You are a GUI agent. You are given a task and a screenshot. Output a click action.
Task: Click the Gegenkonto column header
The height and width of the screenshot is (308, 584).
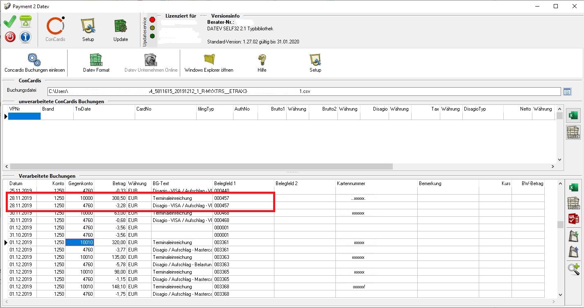pos(80,183)
